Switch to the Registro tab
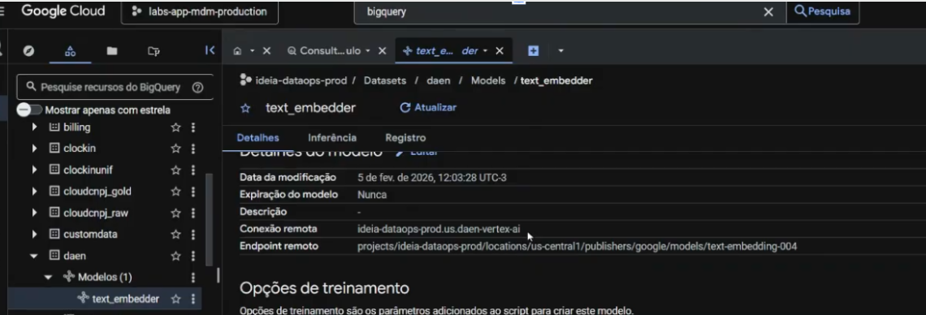 (405, 138)
